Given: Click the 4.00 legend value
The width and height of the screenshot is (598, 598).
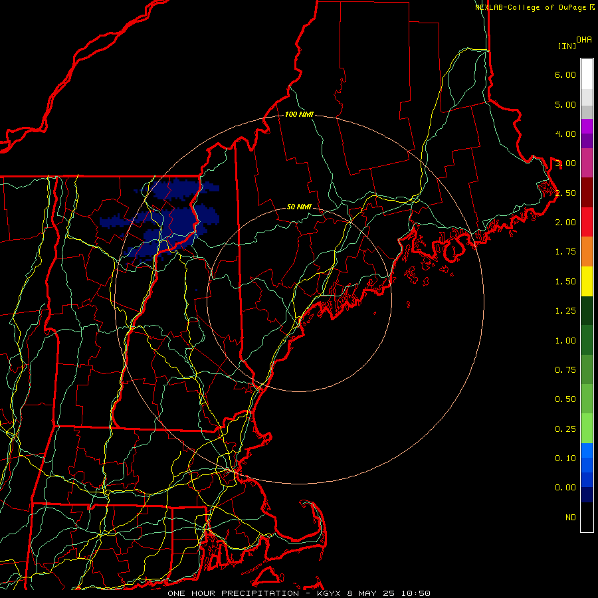Looking at the screenshot, I should coord(565,134).
